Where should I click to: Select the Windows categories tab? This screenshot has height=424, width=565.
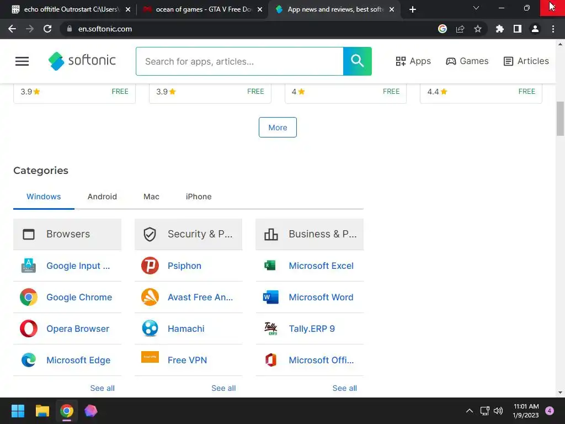tap(44, 197)
